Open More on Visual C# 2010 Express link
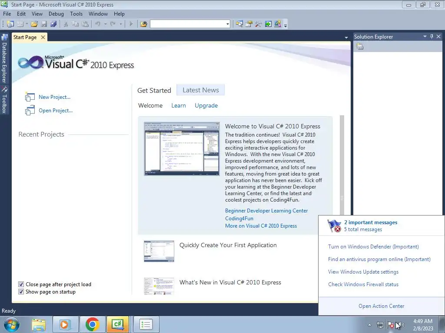 click(x=261, y=225)
